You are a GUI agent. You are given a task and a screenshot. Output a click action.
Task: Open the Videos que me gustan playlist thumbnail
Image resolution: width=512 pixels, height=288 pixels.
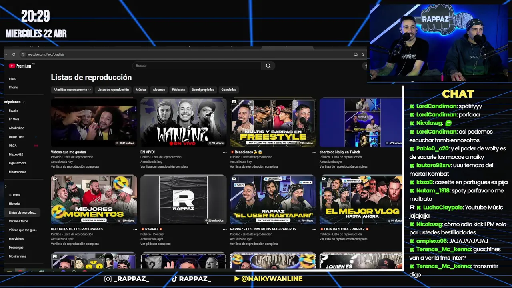pyautogui.click(x=94, y=122)
